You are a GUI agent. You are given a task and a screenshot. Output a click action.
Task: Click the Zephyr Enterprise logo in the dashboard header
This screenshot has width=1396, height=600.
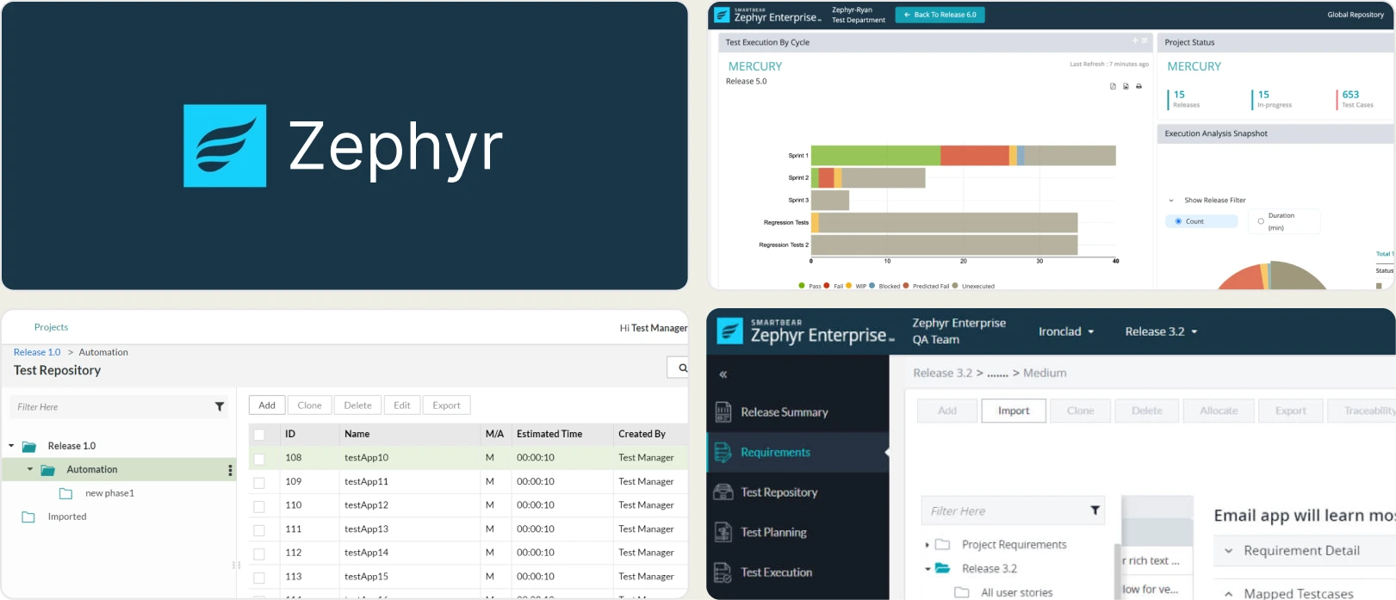767,15
